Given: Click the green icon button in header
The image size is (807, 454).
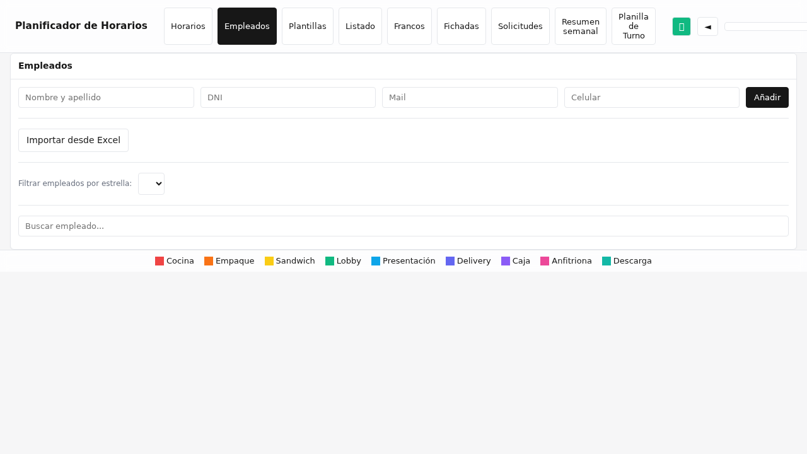Looking at the screenshot, I should click(682, 26).
